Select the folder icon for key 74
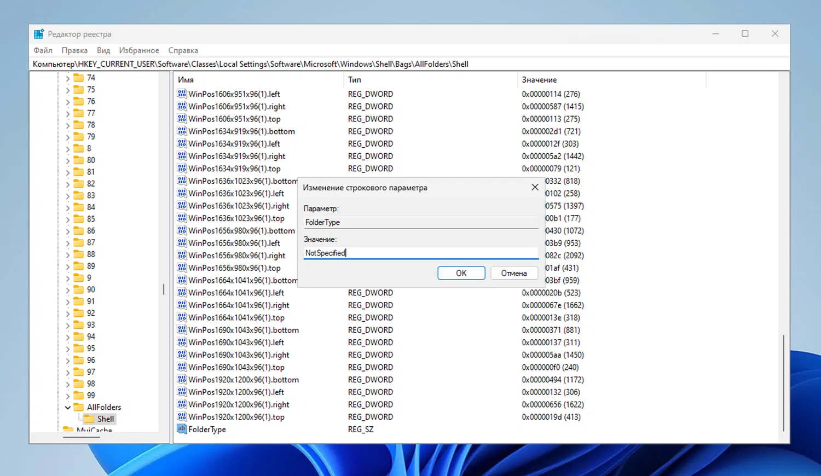 [x=78, y=78]
